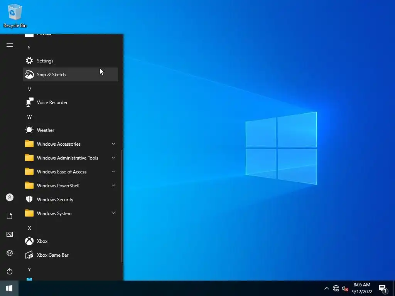Open Pictures icon in Start rail
Viewport: 395px width, 296px height.
pos(10,234)
